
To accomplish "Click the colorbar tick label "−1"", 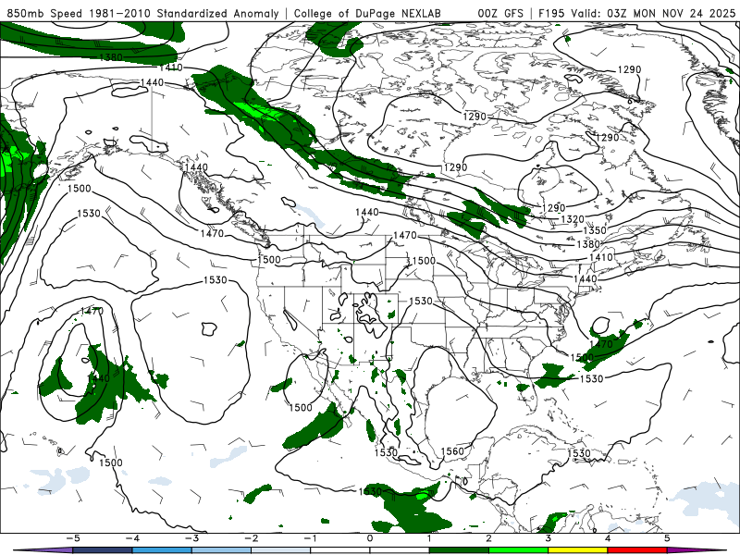I will click(311, 538).
